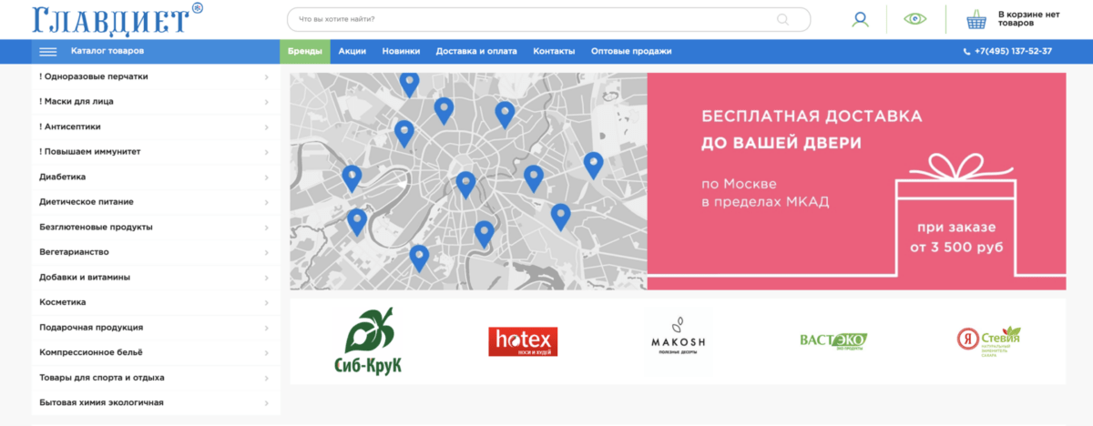
Task: Select the Диетическое питание category
Action: (155, 202)
